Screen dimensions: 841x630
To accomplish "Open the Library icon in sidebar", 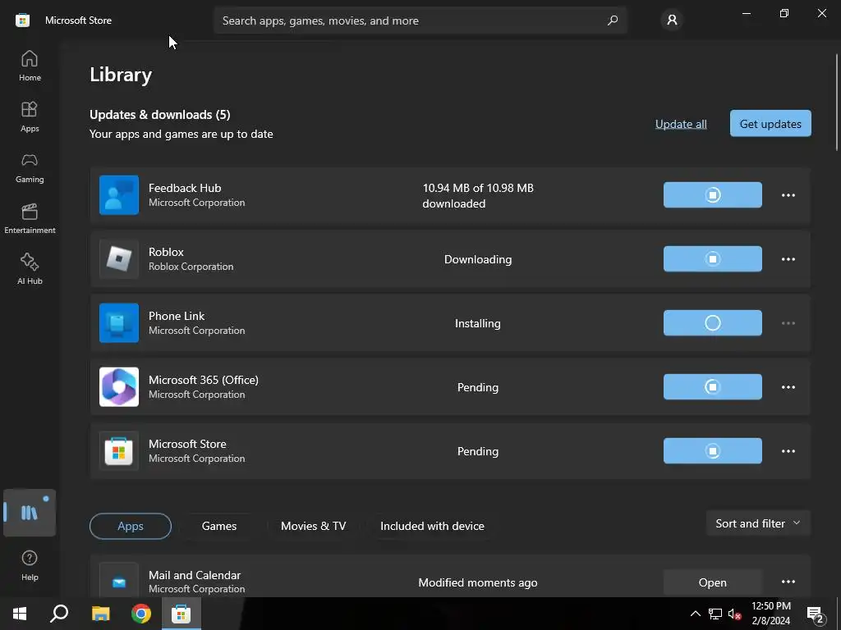I will pyautogui.click(x=30, y=513).
